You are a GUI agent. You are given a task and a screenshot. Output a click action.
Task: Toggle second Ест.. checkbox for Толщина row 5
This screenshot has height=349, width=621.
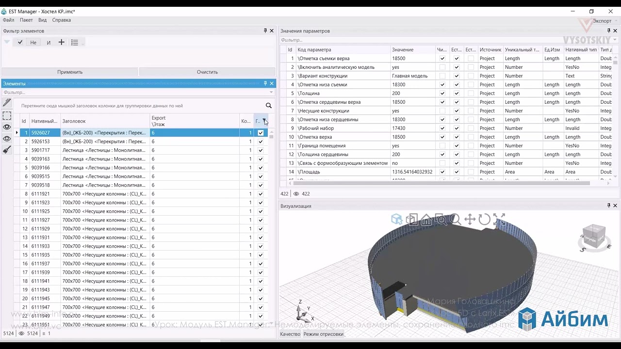tap(471, 93)
